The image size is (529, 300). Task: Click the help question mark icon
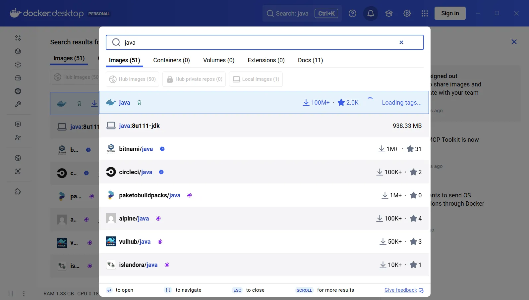[x=352, y=14]
